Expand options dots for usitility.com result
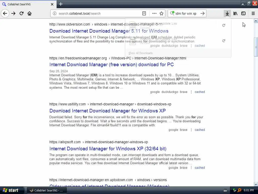Image resolution: width=258 pixels, height=194 pixels. [191, 130]
